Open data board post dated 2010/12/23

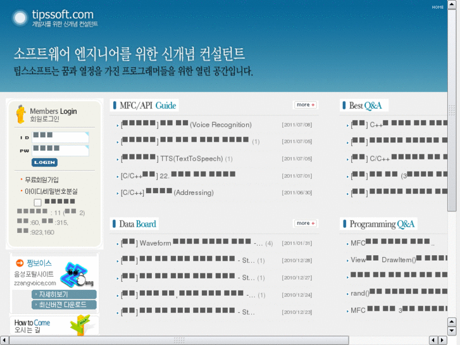tap(188, 312)
